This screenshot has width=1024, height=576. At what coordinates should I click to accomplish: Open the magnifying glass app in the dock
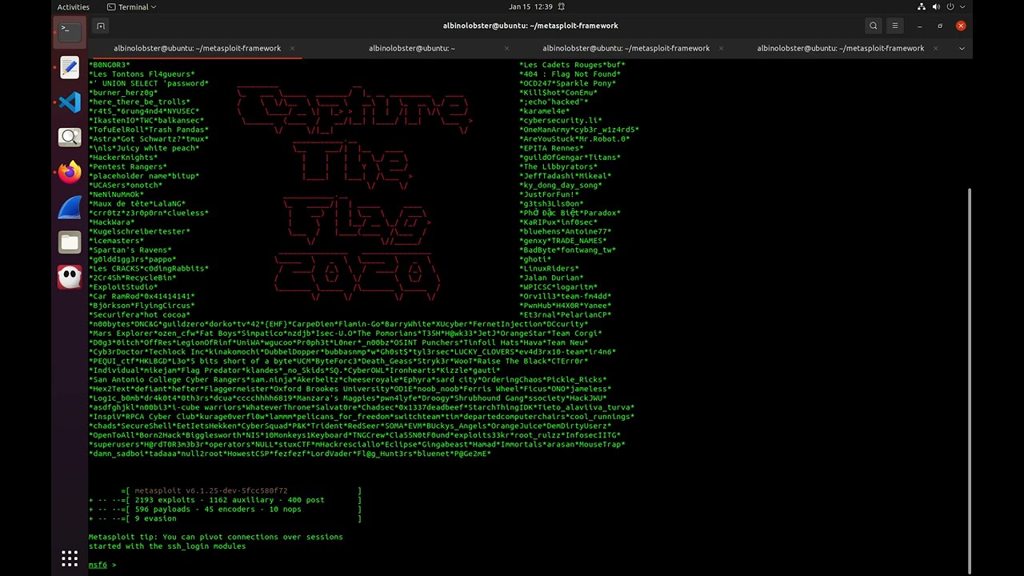click(x=70, y=138)
